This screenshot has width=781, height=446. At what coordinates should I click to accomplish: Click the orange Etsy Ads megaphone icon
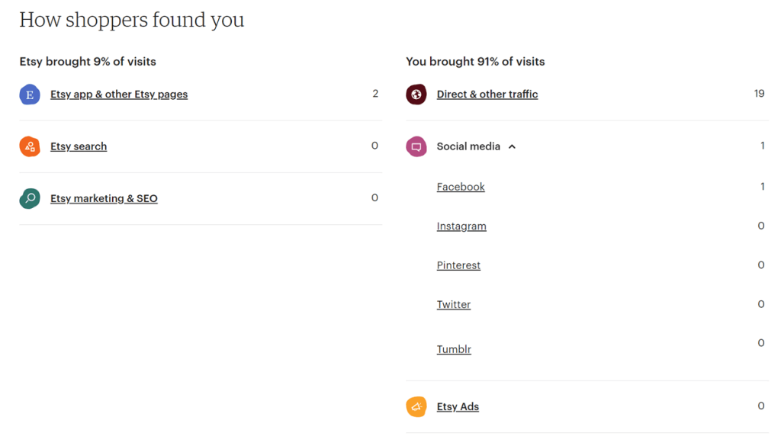coord(416,406)
